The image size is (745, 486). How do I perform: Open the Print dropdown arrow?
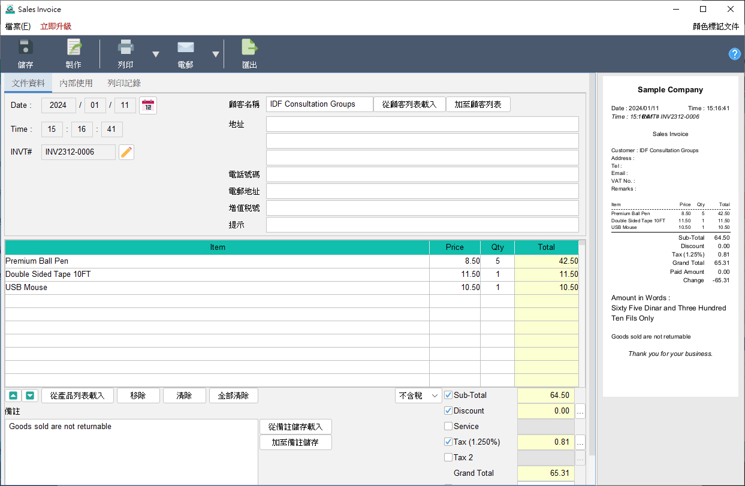(x=156, y=55)
